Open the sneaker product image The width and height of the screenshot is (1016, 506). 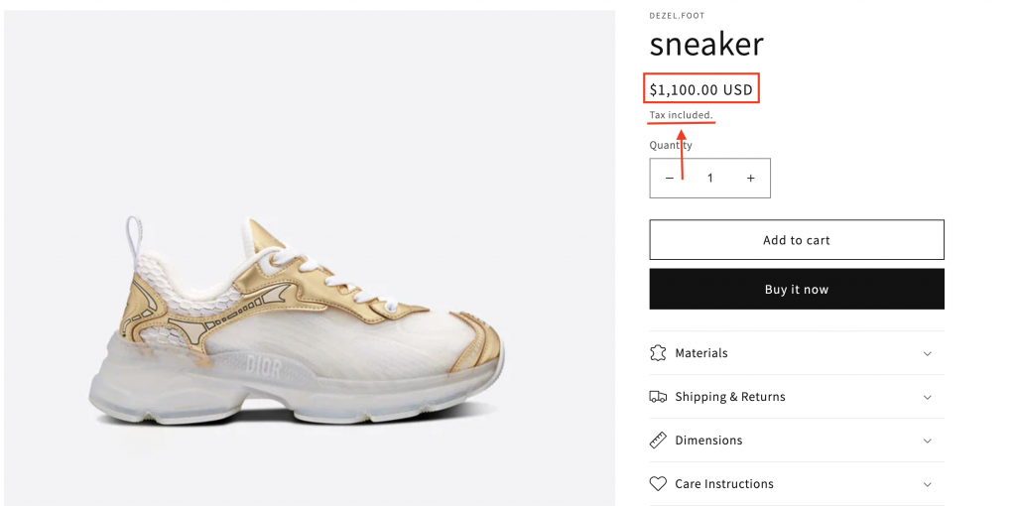310,316
